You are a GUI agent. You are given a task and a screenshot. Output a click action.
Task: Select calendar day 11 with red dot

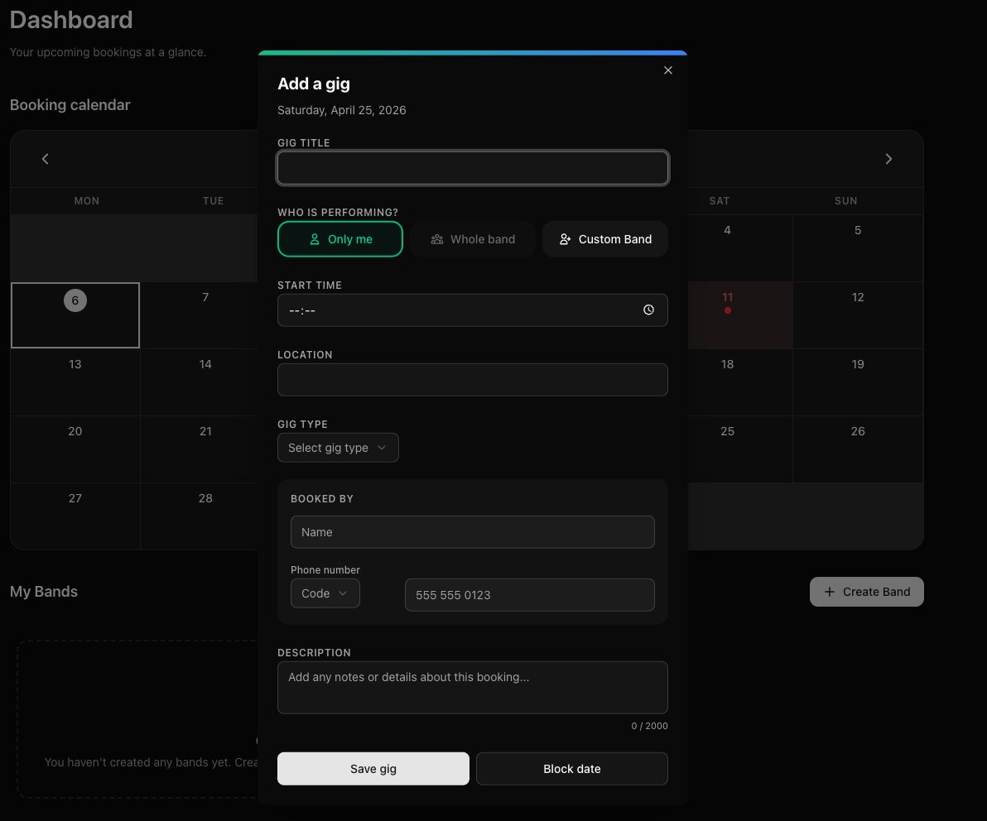tap(739, 315)
